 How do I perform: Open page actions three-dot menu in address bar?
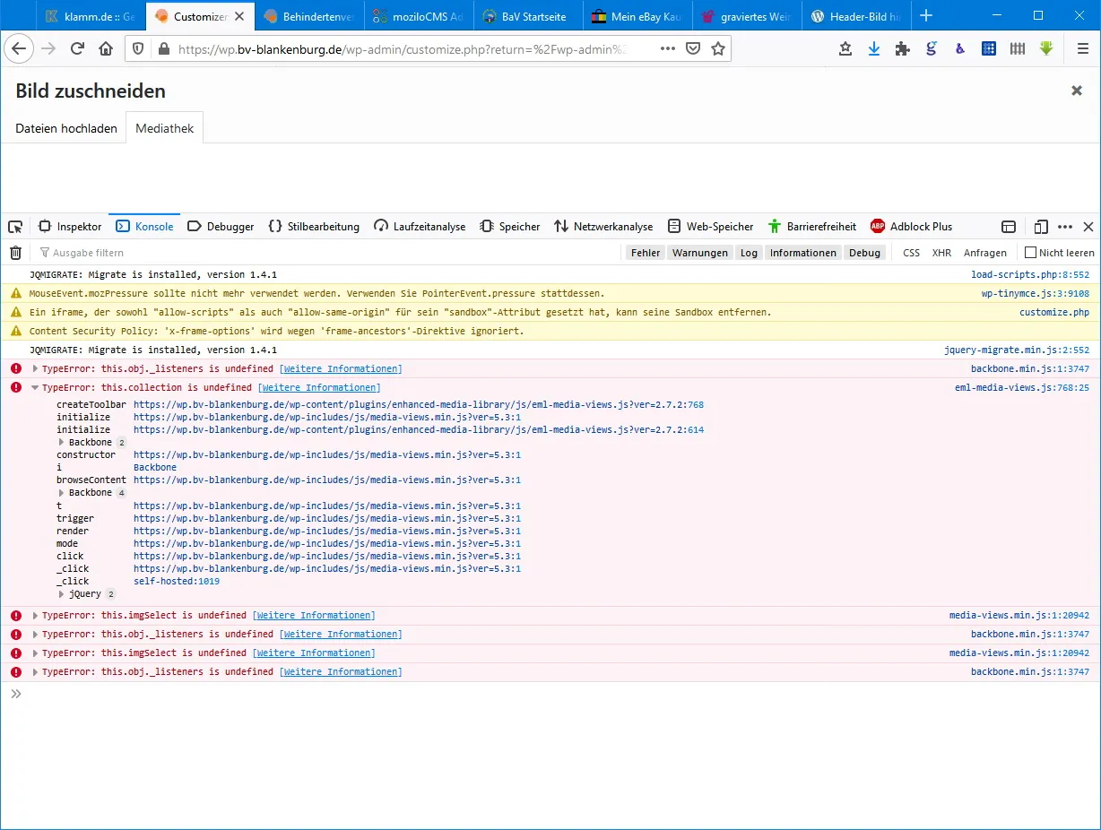(668, 49)
